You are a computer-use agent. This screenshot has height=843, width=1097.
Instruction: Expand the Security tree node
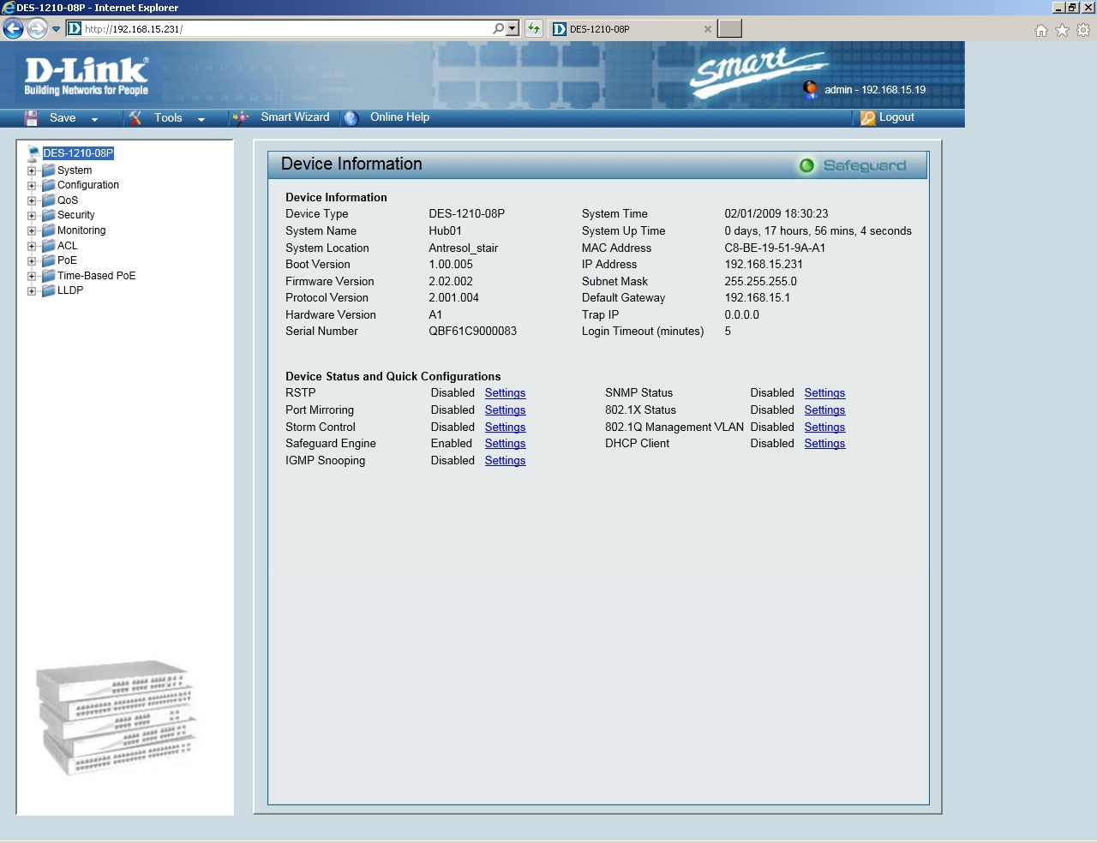click(x=32, y=216)
